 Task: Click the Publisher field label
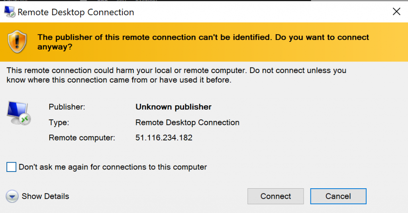(x=67, y=107)
